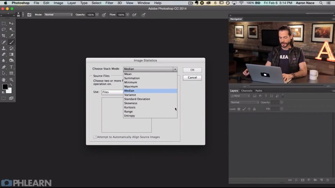Choose the Zoom tool
Screen dimensions: 335x188
click(11, 80)
